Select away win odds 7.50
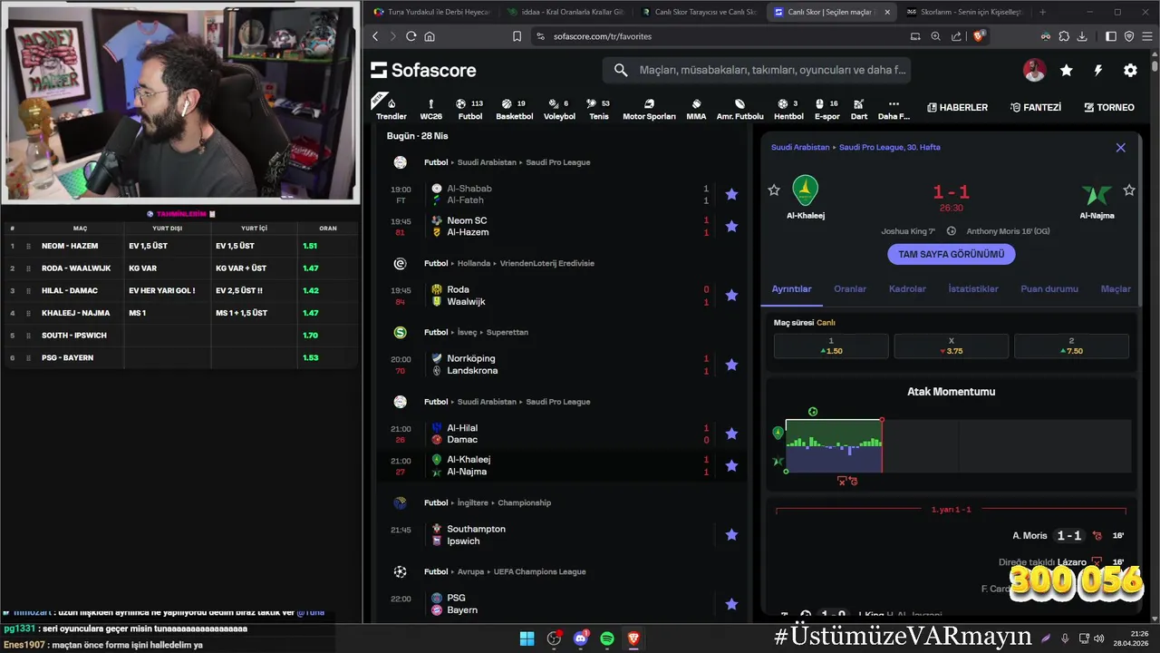 (x=1071, y=346)
